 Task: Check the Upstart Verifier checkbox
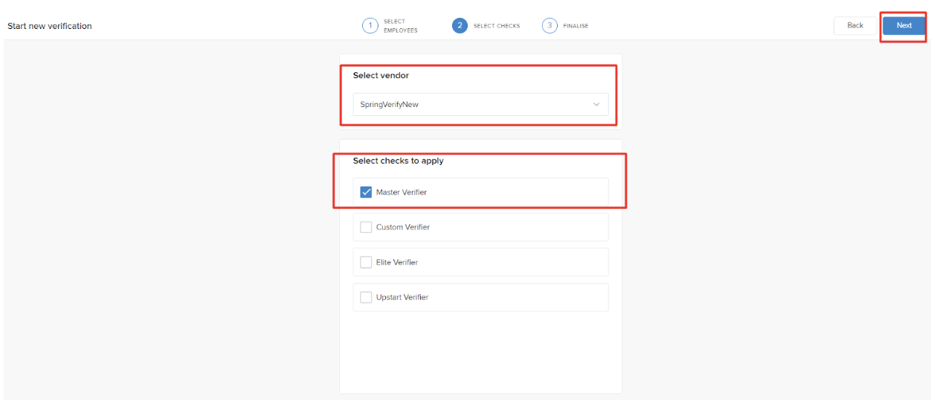(366, 297)
